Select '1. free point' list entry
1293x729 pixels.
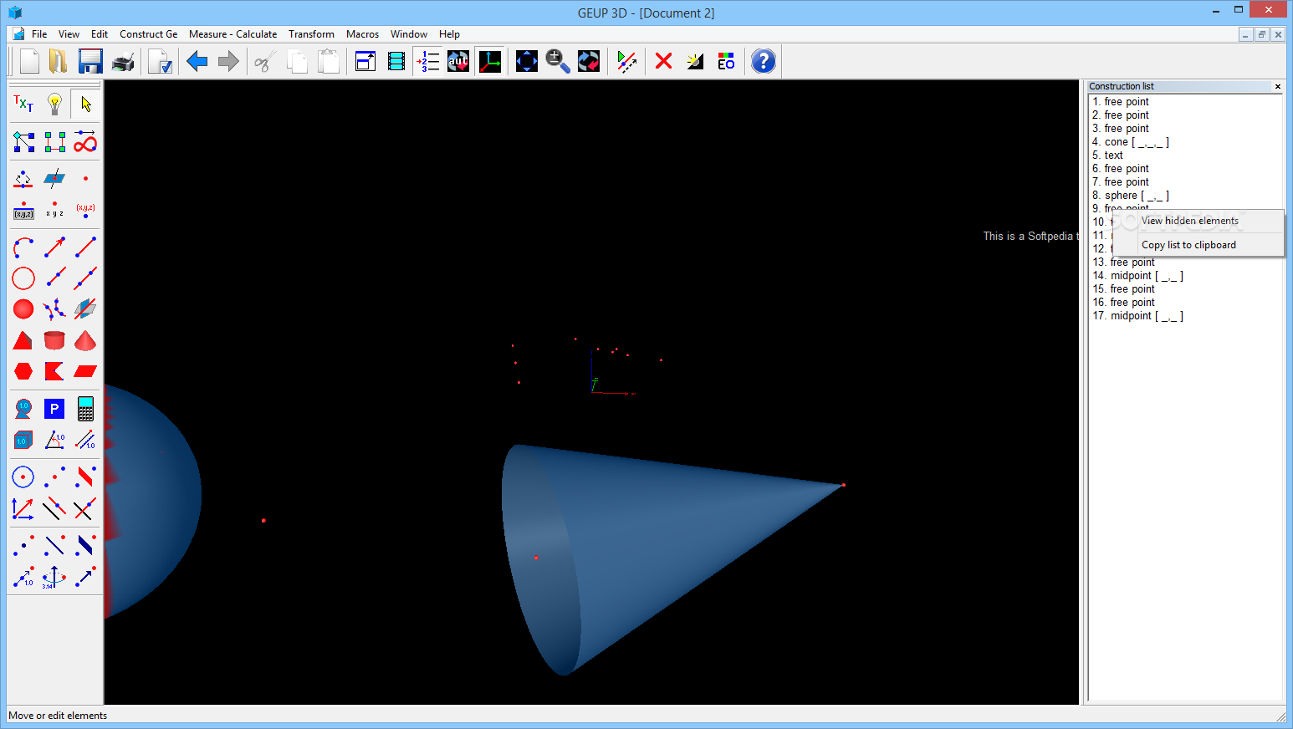[1121, 102]
